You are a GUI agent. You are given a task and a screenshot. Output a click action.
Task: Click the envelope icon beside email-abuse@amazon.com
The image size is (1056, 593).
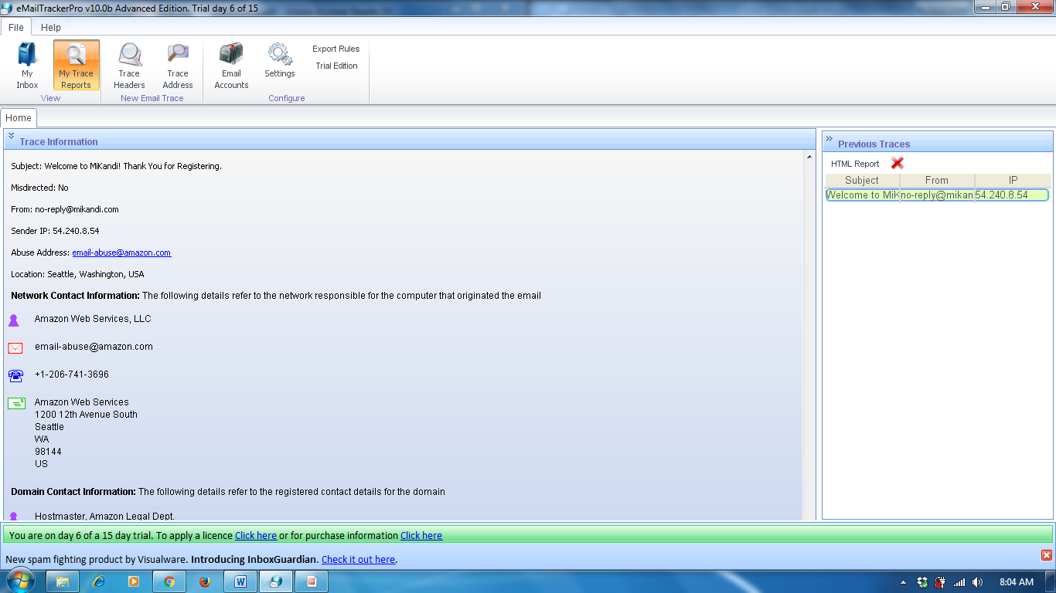coord(15,348)
